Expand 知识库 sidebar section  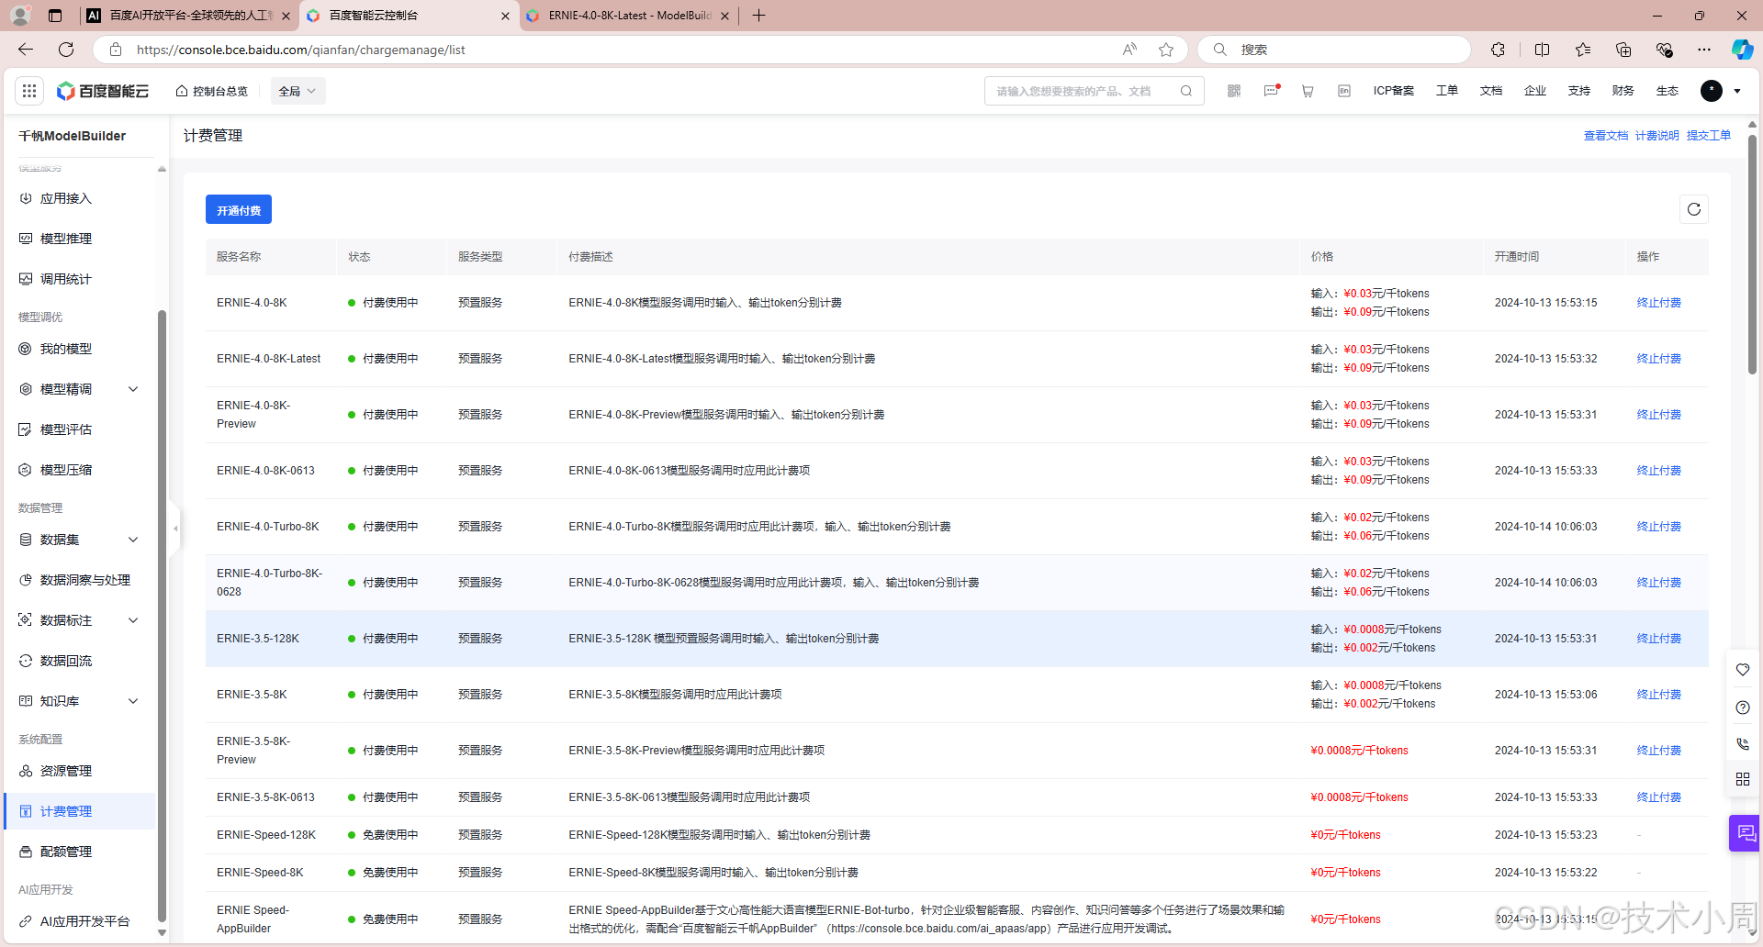[x=133, y=701]
